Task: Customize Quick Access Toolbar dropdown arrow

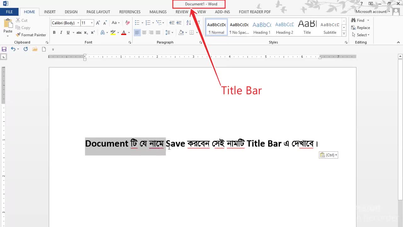Action: pos(53,49)
